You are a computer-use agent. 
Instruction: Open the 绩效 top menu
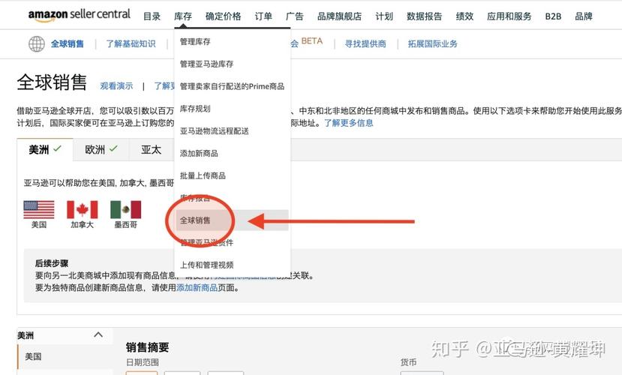[464, 16]
